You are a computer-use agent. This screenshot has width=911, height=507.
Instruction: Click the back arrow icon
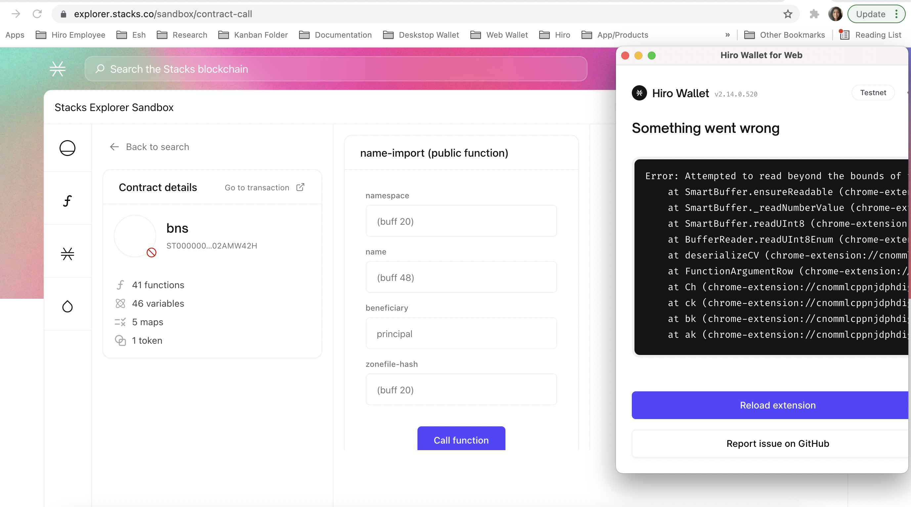click(x=114, y=147)
